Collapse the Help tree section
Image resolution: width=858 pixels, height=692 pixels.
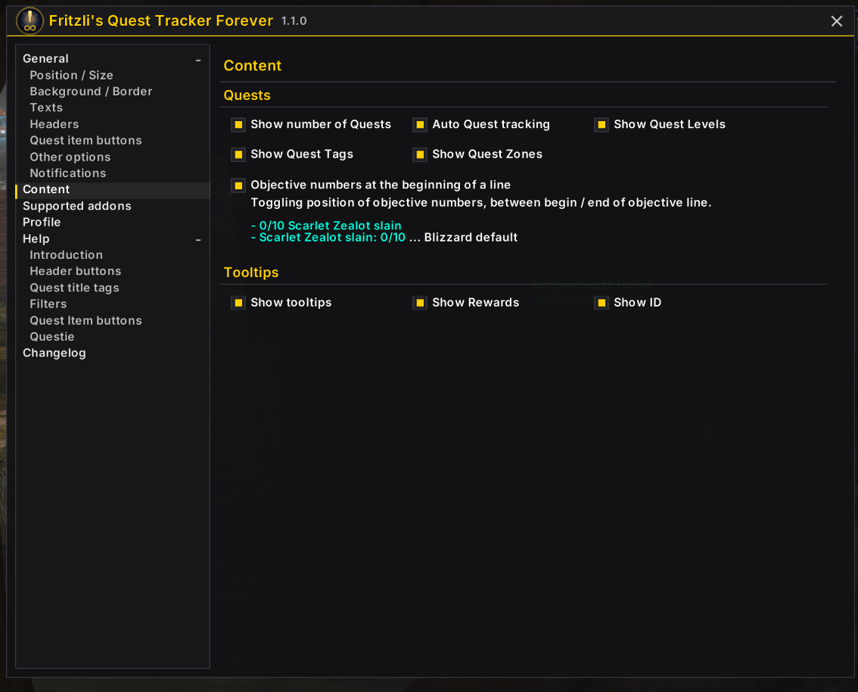coord(198,240)
